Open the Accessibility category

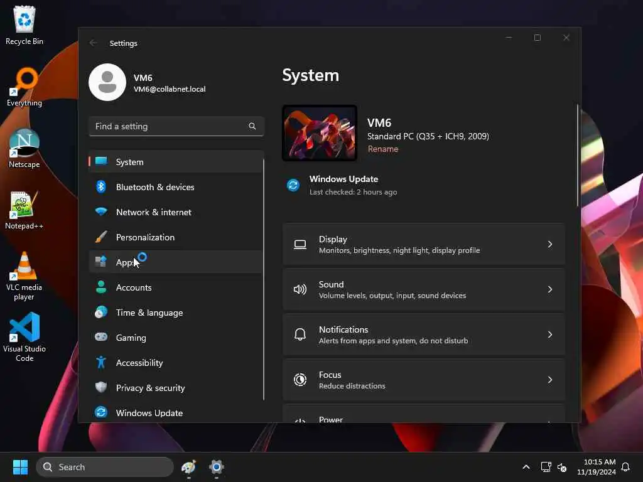click(x=176, y=362)
